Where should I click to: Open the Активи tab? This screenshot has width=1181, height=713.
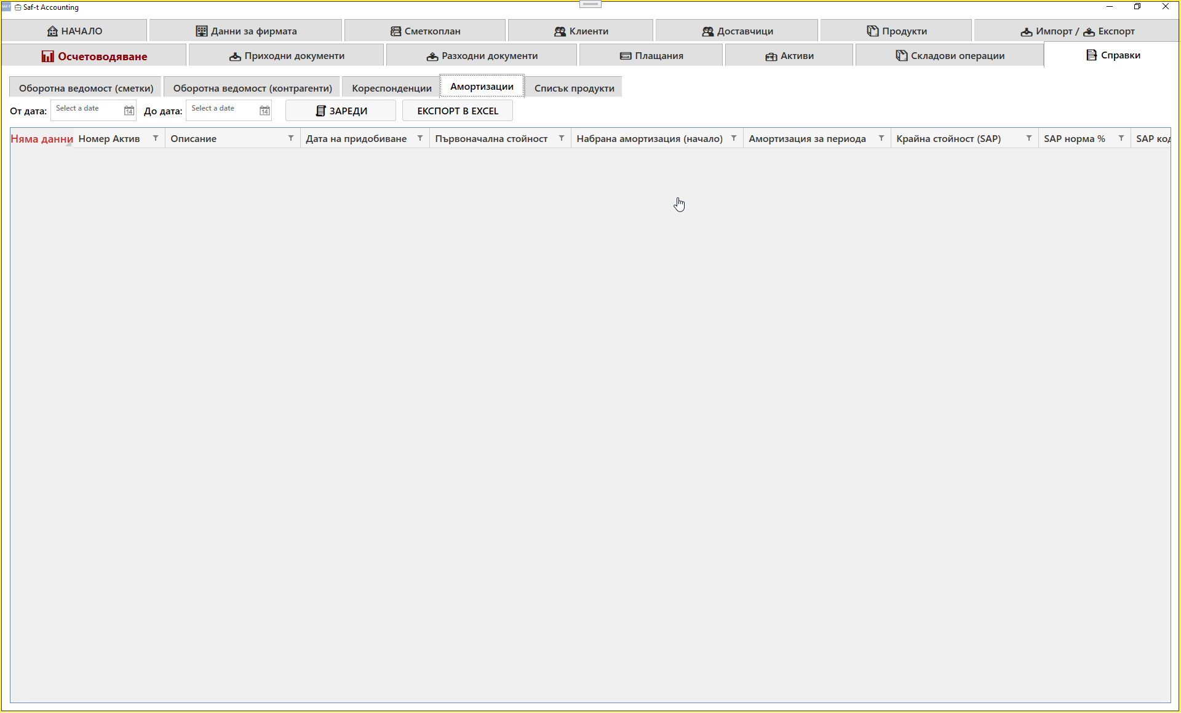pyautogui.click(x=789, y=56)
